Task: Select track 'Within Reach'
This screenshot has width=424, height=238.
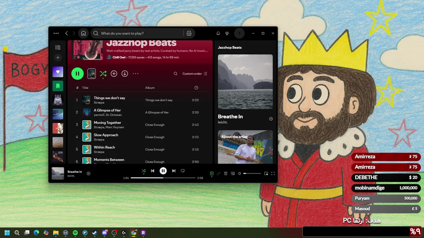Action: pyautogui.click(x=140, y=149)
